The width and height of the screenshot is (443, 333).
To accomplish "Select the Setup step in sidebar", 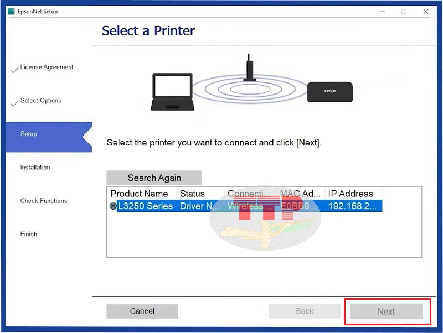I will pos(49,137).
